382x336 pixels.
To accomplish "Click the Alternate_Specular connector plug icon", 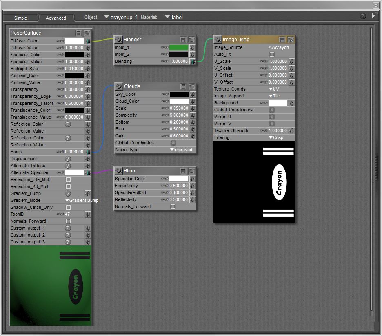I will [x=88, y=173].
